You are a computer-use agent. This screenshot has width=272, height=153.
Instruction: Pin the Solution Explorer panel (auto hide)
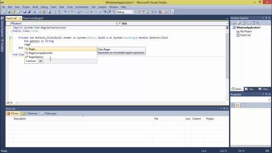266,18
